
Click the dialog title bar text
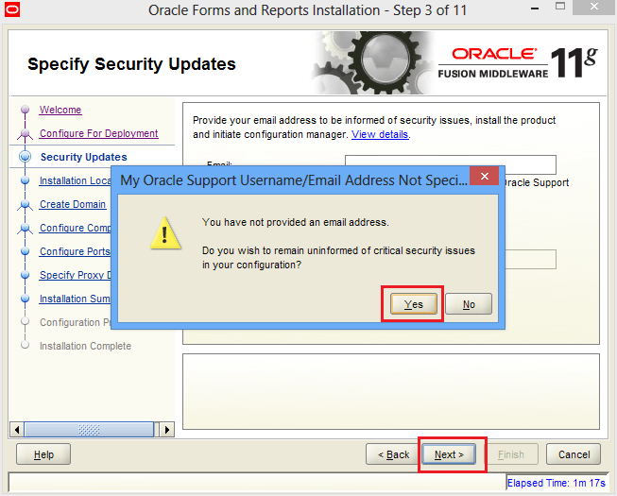(294, 180)
